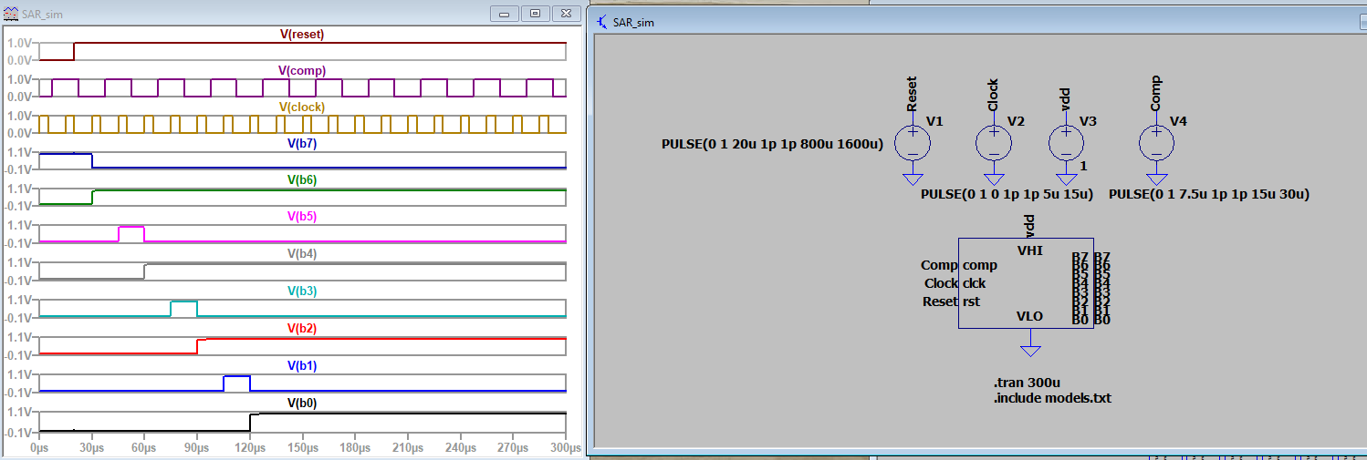Click the magenta V(b5) trace label
The height and width of the screenshot is (460, 1367).
[x=301, y=217]
